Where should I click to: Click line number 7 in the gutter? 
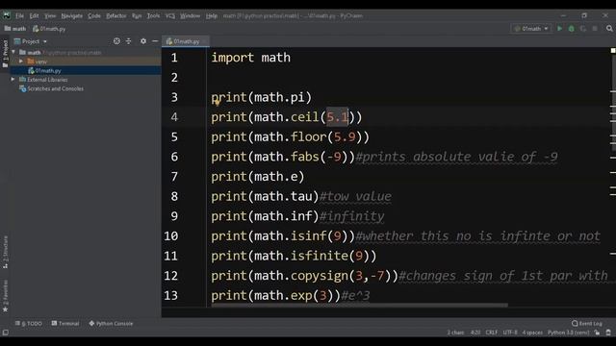click(x=174, y=177)
